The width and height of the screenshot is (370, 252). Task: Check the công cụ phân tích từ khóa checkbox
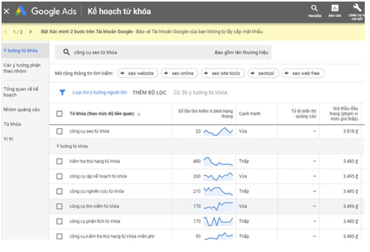coord(59,221)
